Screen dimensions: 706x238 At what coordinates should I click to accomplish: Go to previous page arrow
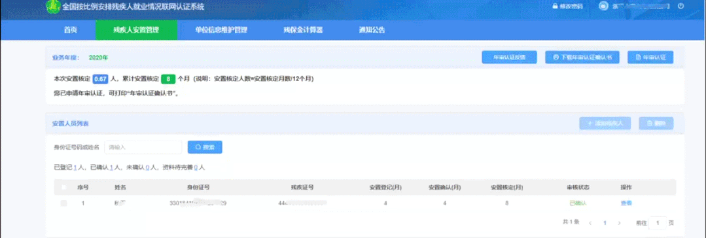coord(590,223)
